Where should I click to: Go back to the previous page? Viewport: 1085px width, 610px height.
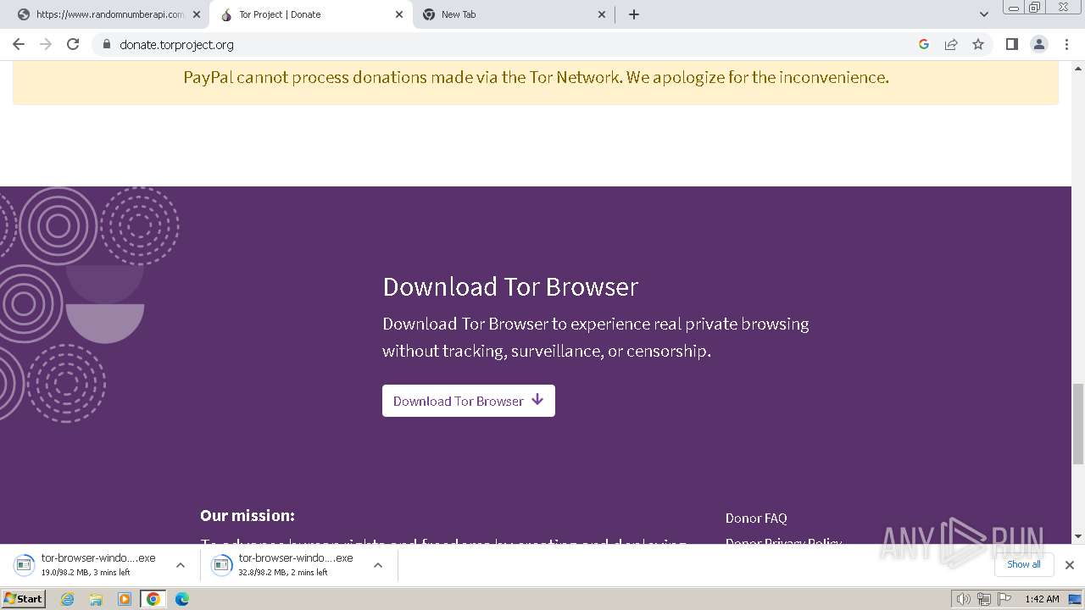tap(19, 44)
